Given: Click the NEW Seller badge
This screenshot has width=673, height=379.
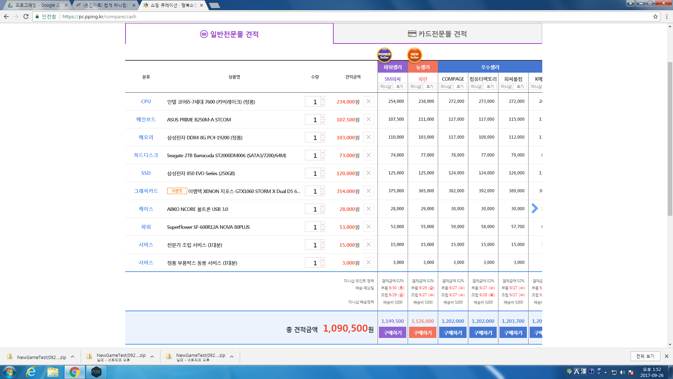Looking at the screenshot, I should point(414,55).
